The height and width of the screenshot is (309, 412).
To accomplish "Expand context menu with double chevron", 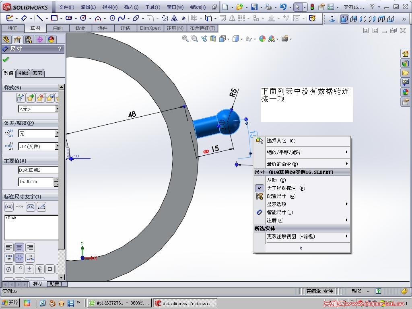I will click(x=301, y=248).
